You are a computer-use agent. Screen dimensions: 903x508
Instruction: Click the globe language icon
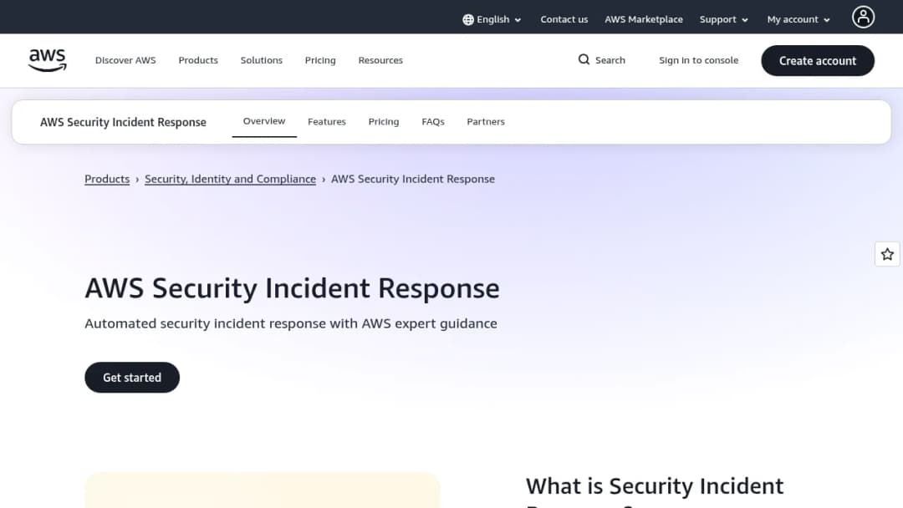tap(468, 19)
